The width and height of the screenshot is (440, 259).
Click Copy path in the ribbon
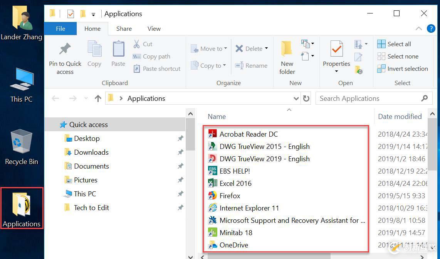coord(151,56)
